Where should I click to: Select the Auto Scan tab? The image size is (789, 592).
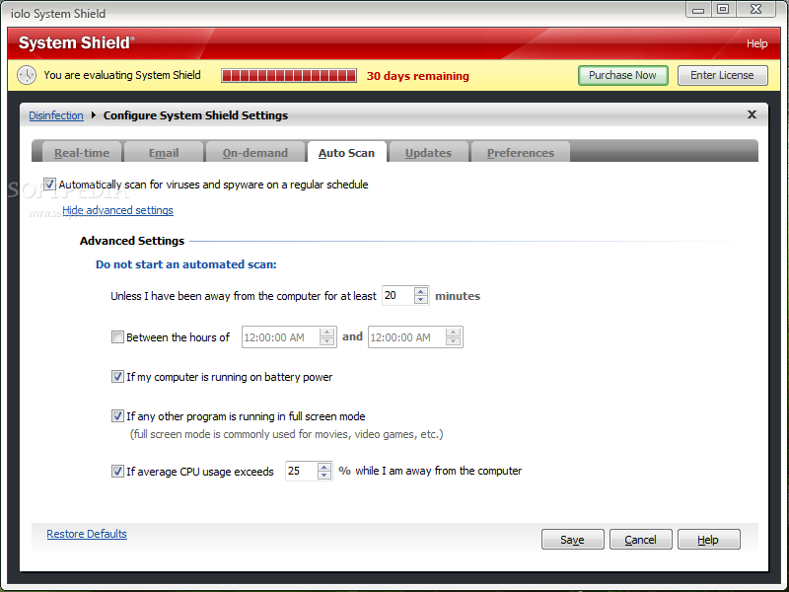coord(347,153)
